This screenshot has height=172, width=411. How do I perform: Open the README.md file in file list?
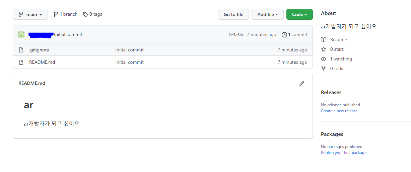(x=42, y=62)
